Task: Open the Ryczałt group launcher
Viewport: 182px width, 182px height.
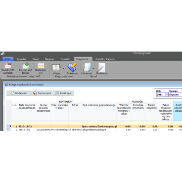Action: tap(108, 77)
